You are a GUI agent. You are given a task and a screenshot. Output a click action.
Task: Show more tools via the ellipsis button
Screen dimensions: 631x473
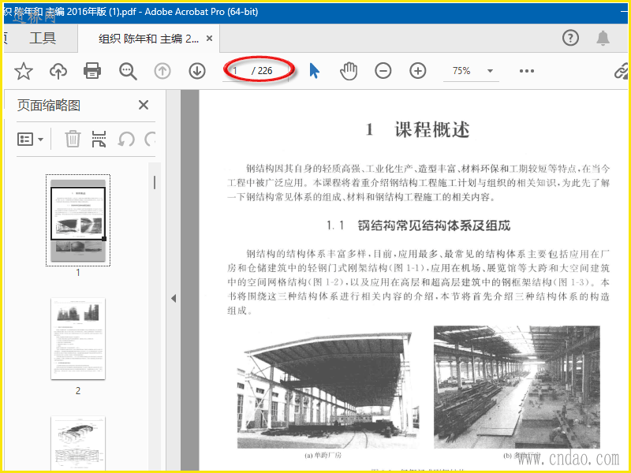pos(527,71)
